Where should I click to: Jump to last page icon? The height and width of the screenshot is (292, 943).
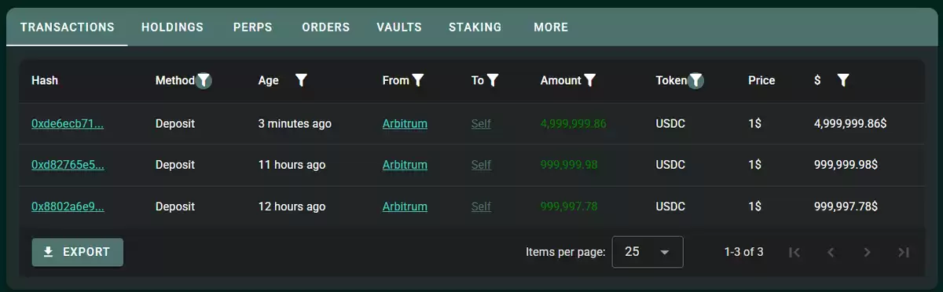(904, 252)
